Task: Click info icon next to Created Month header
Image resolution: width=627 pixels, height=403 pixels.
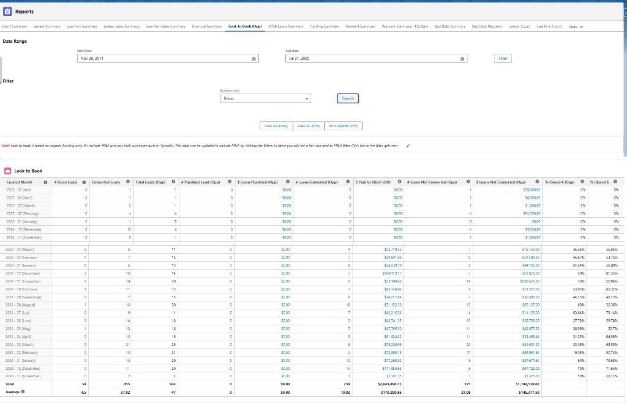Action: pyautogui.click(x=45, y=182)
